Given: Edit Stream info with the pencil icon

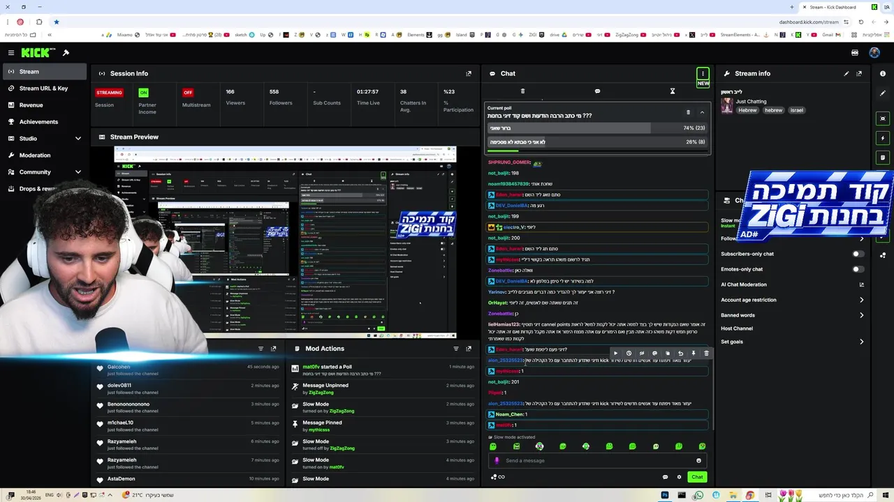Looking at the screenshot, I should (x=847, y=73).
